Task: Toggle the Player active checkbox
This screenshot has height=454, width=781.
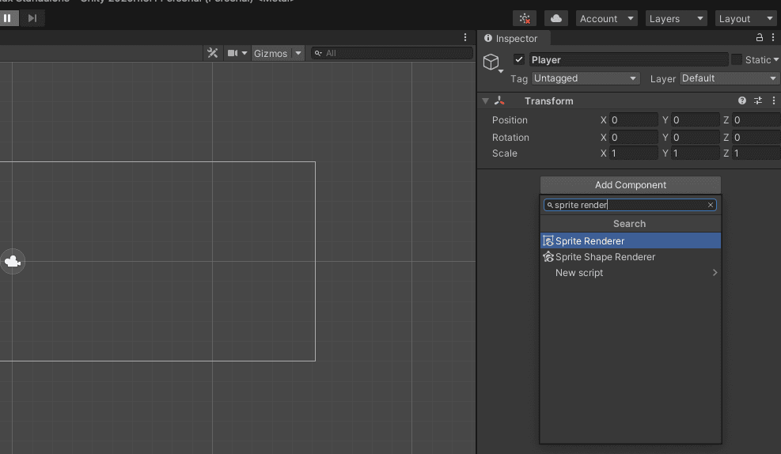Action: [x=519, y=60]
